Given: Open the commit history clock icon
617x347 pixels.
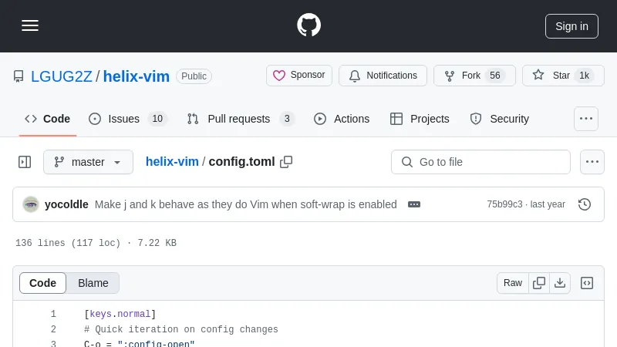Looking at the screenshot, I should [585, 204].
